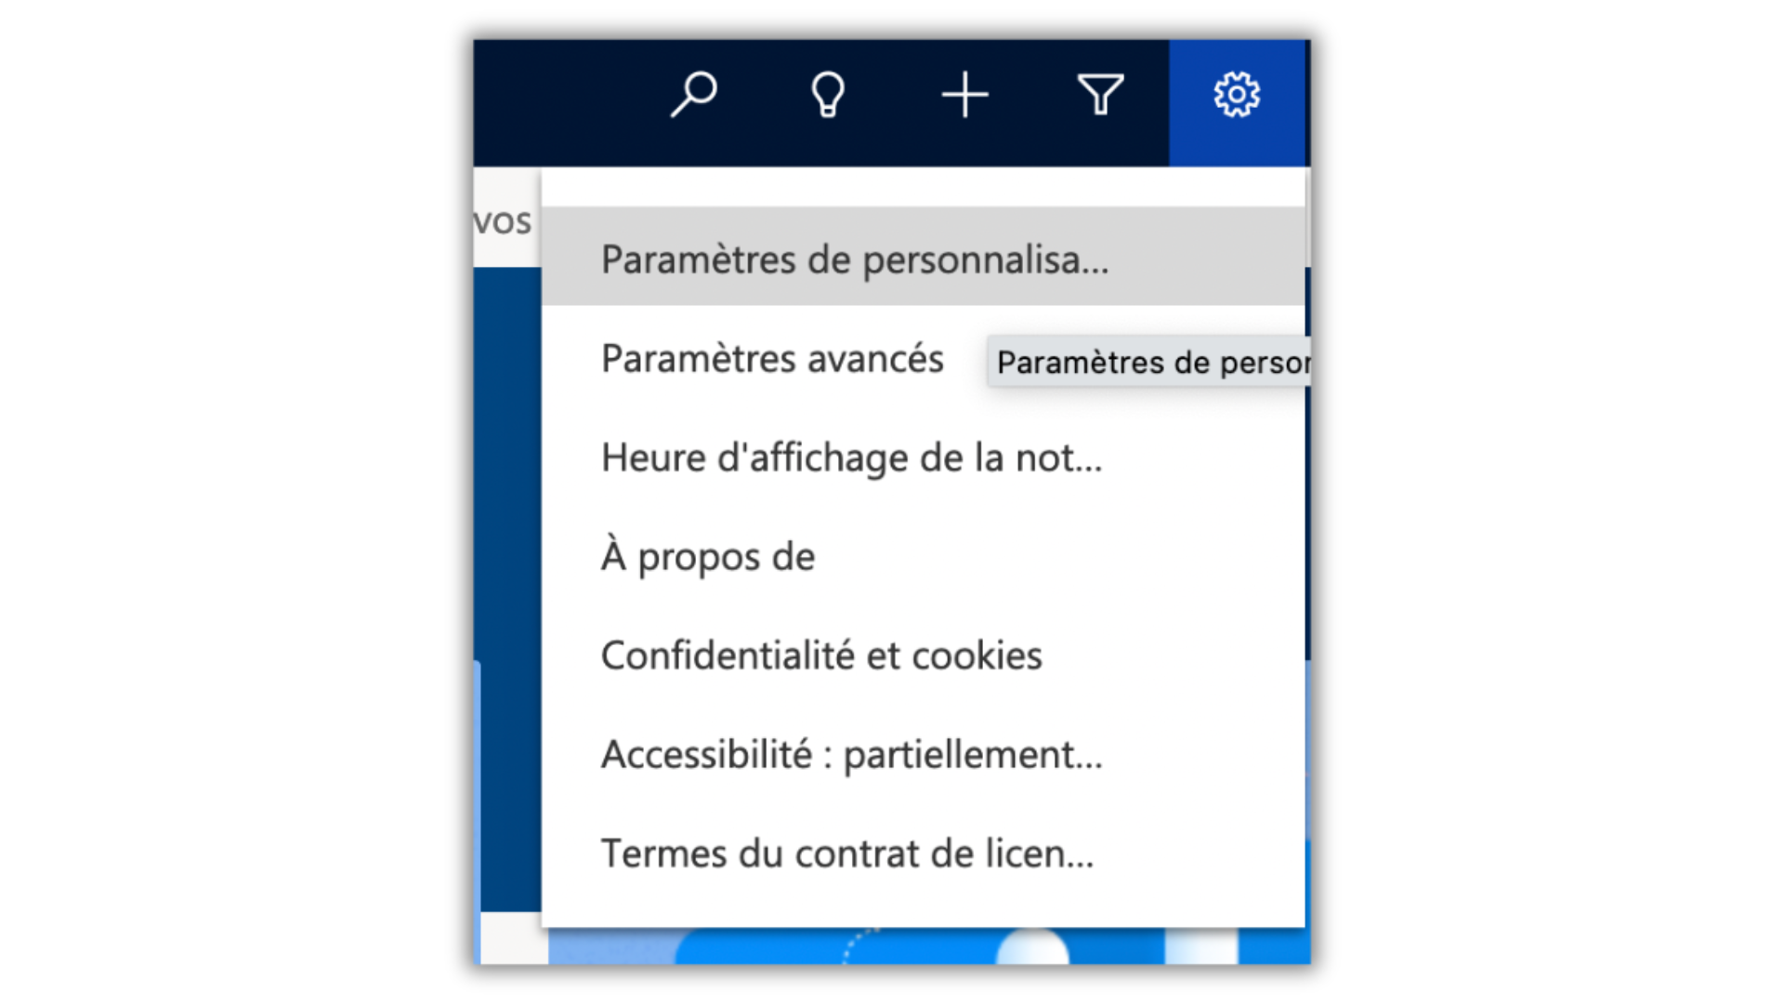Click the blue panel left of menu

(x=508, y=586)
